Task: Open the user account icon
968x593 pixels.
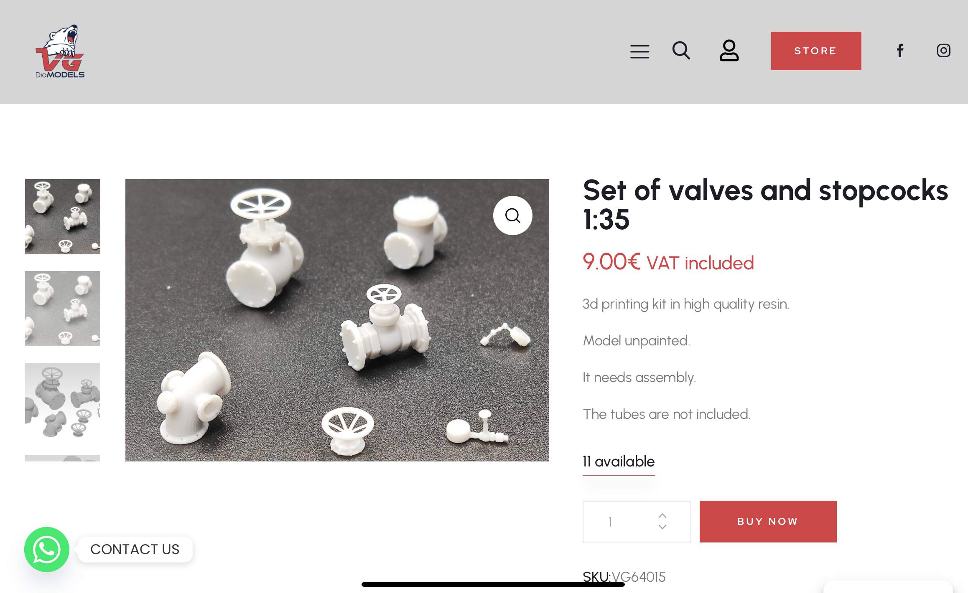Action: click(x=729, y=51)
